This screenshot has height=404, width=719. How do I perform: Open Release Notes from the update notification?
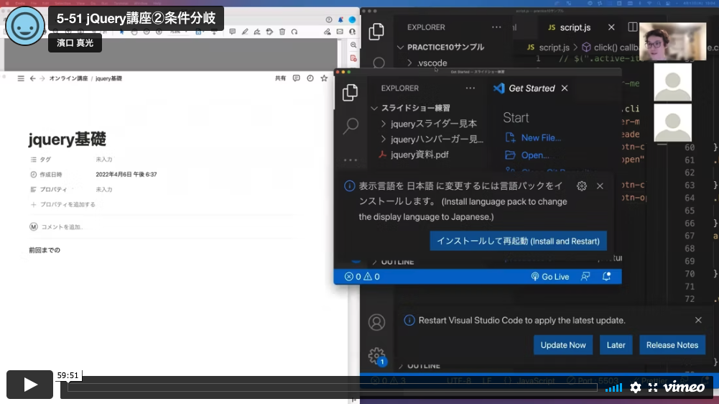[672, 345]
